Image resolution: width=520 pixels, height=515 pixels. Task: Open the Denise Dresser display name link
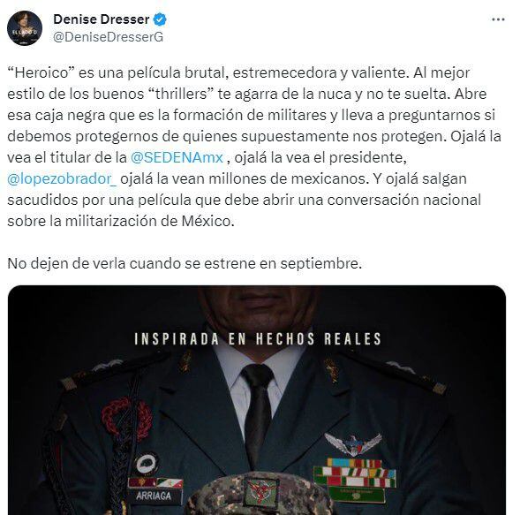click(x=102, y=19)
